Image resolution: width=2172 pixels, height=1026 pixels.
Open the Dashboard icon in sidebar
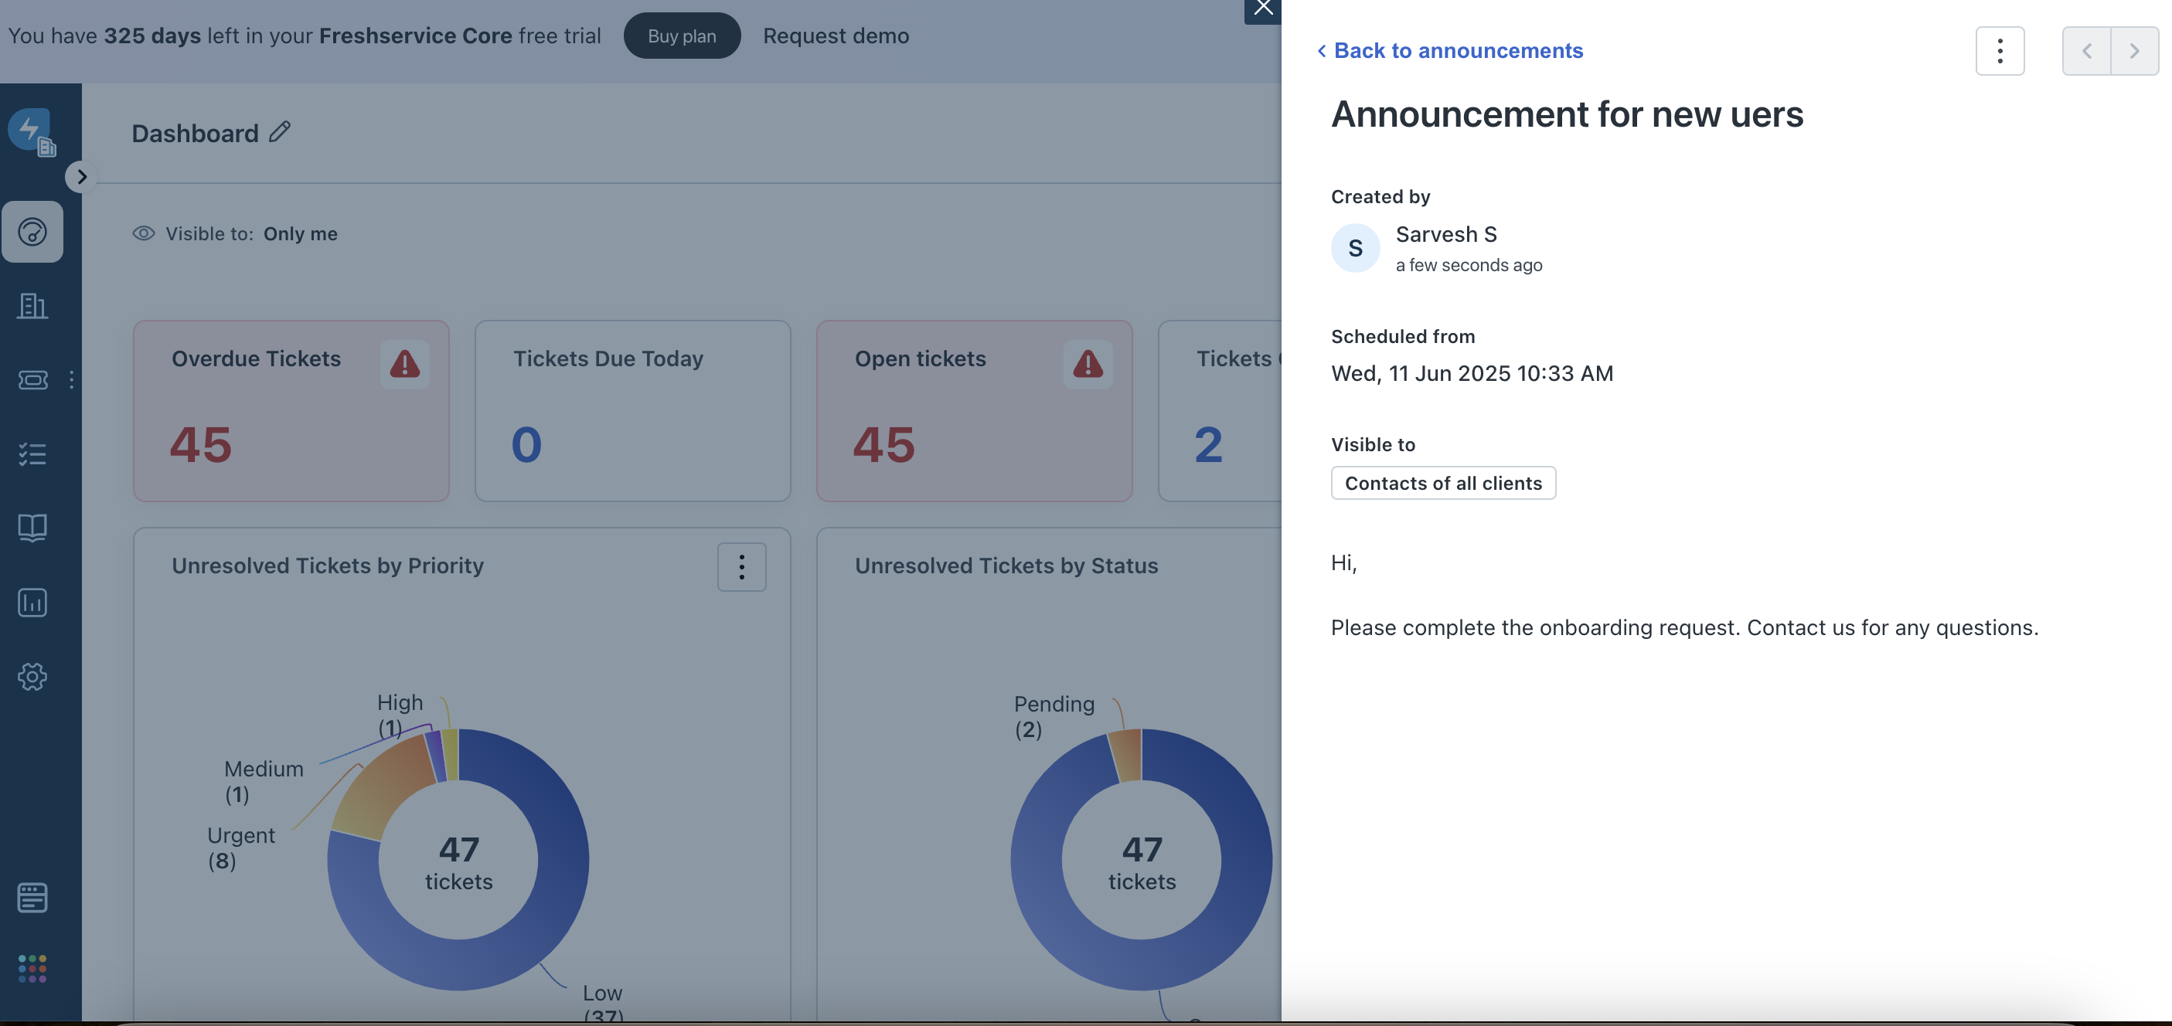click(32, 232)
